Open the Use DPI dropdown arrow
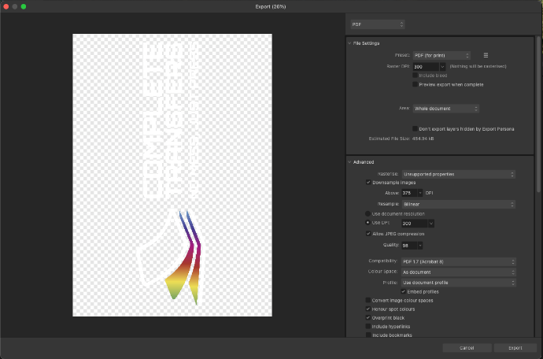Image resolution: width=543 pixels, height=359 pixels. 431,224
